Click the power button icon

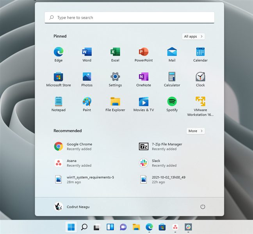(x=203, y=207)
